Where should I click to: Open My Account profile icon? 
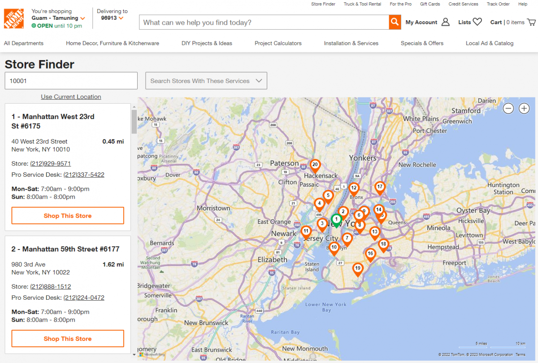[x=445, y=22]
